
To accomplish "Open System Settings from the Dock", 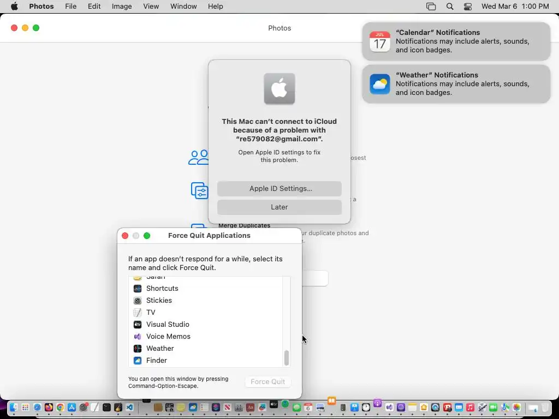I will click(84, 407).
